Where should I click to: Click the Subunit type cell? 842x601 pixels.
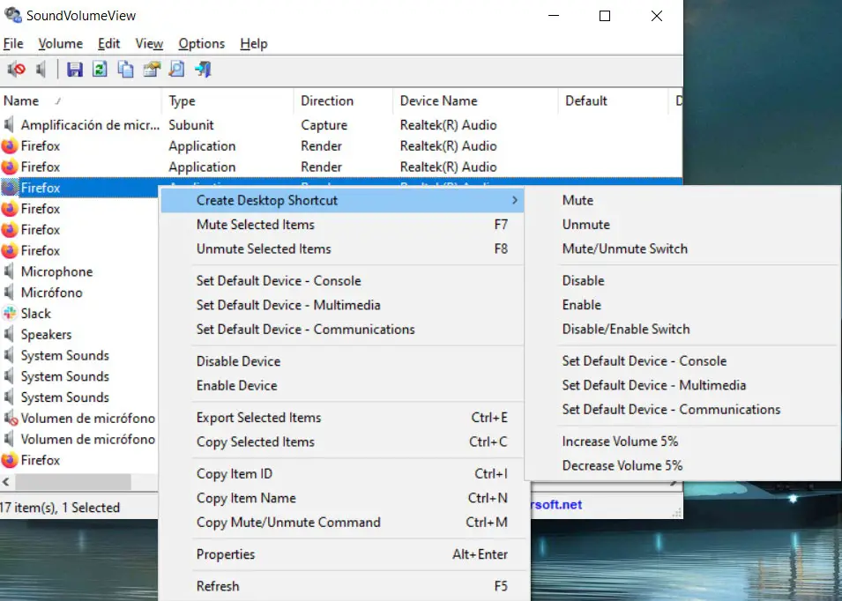(x=191, y=125)
